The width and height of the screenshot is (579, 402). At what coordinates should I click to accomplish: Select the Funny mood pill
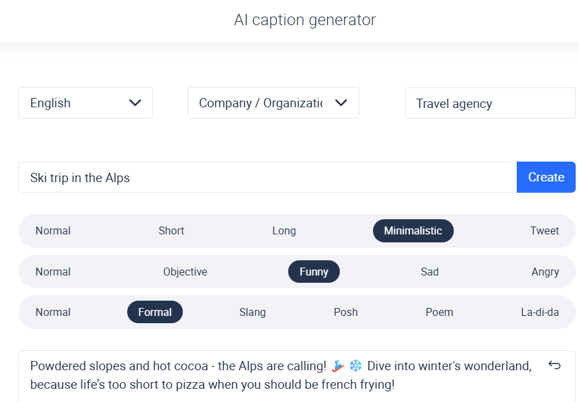[x=313, y=272]
